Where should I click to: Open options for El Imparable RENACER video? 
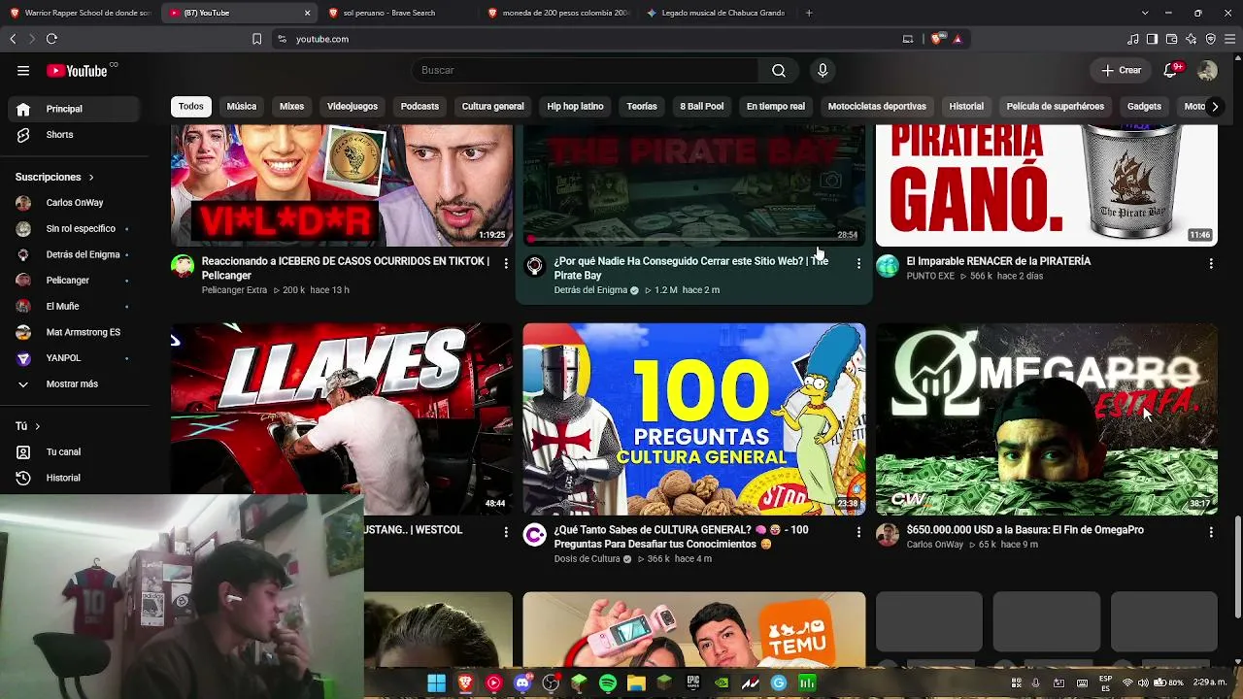pyautogui.click(x=1211, y=263)
